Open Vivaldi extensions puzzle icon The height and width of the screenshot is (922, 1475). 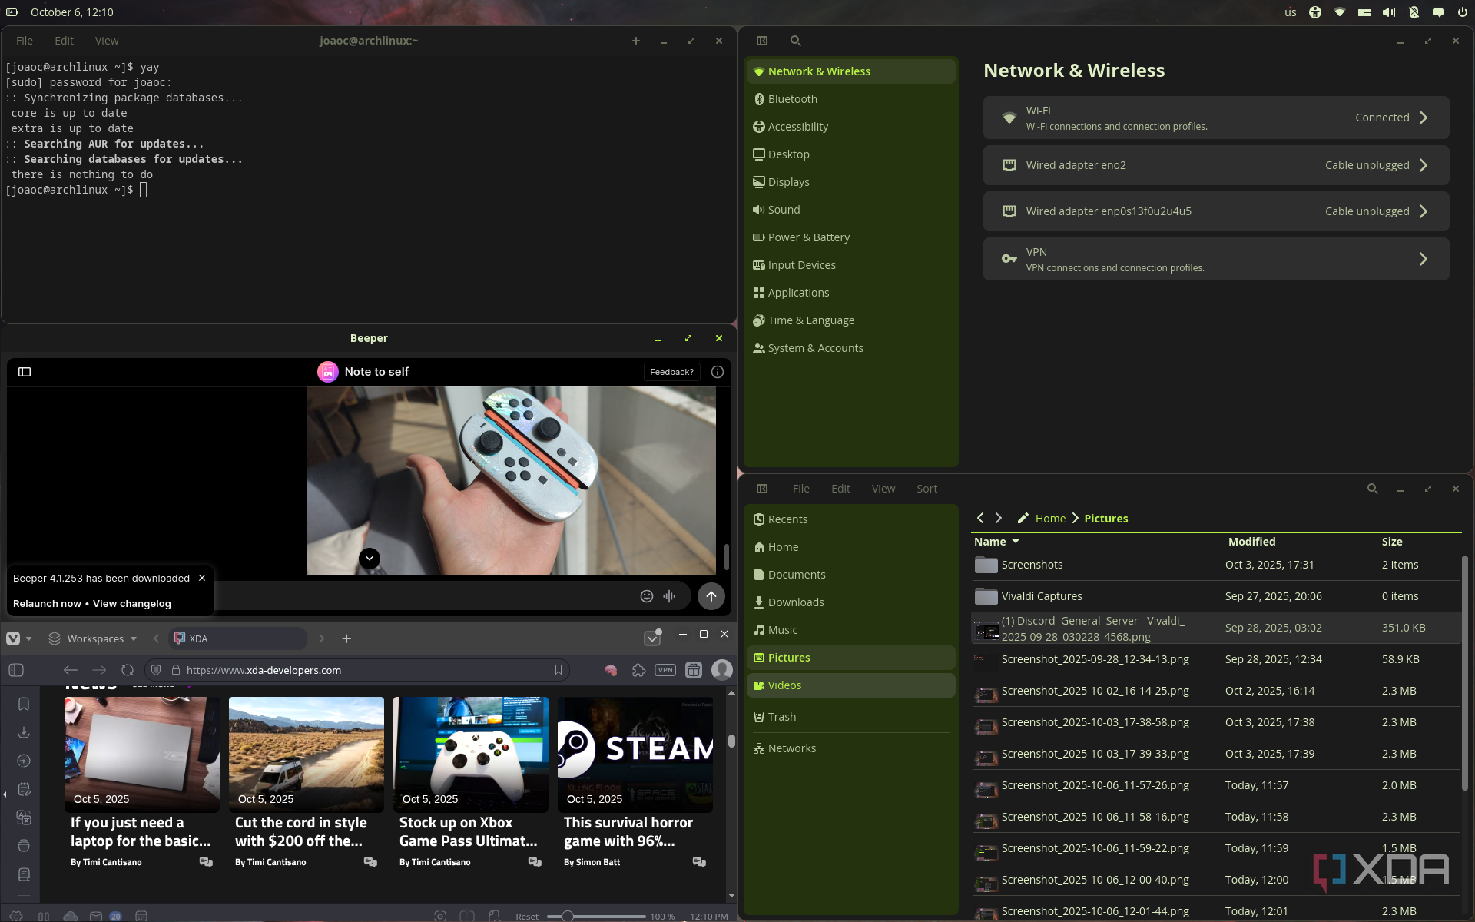(x=638, y=670)
